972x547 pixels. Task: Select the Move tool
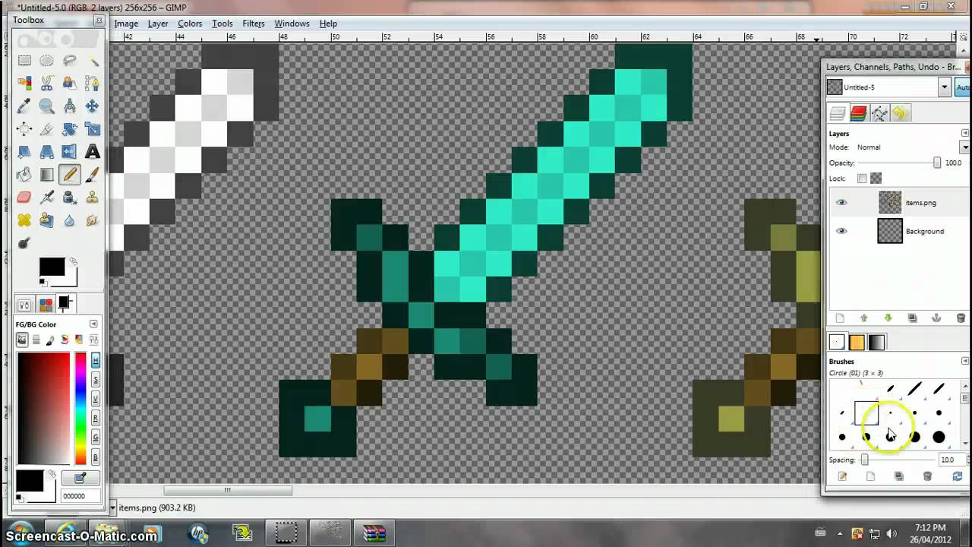coord(93,106)
